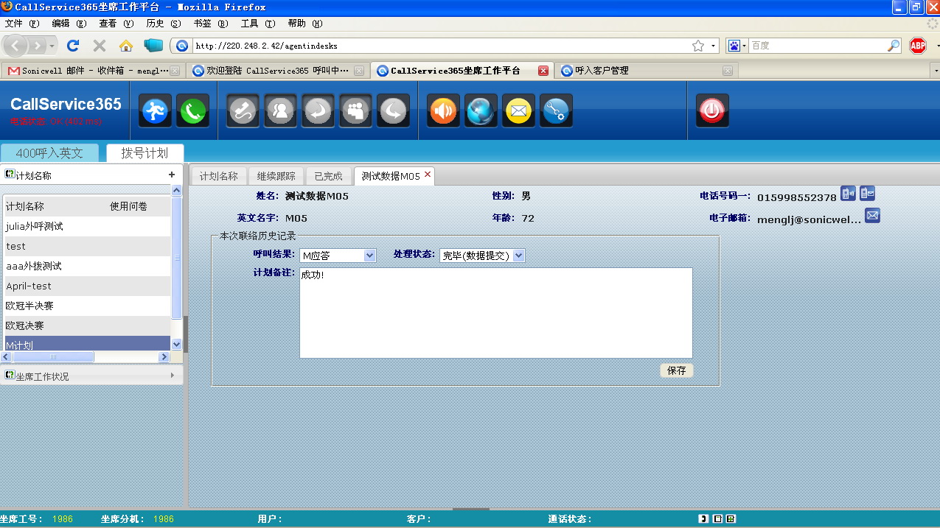Switch to the 继续跟踪 tab
Image resolution: width=940 pixels, height=528 pixels.
click(x=276, y=177)
